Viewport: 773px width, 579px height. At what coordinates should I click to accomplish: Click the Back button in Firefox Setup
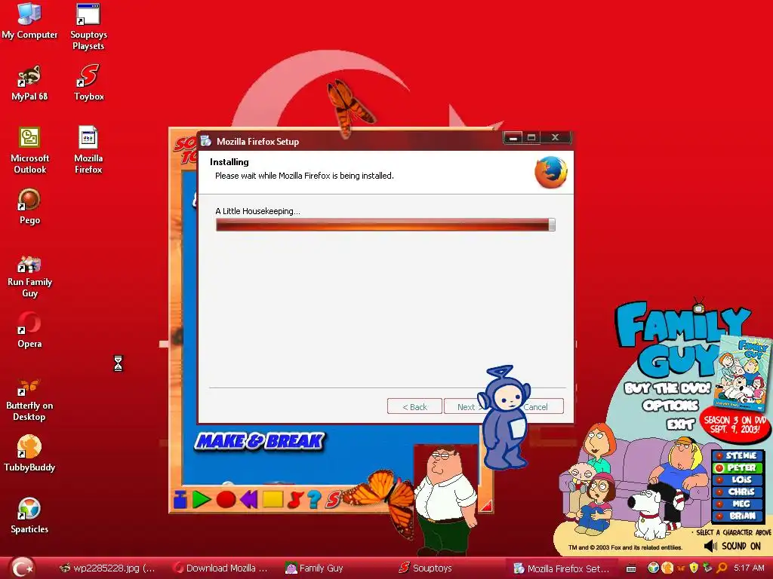414,406
